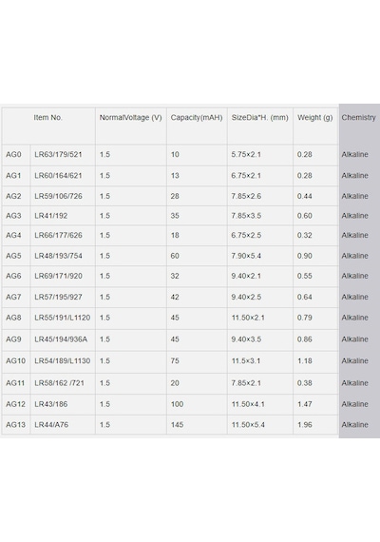
Task: Click the Capacity(mAH) header cell
Action: pyautogui.click(x=197, y=118)
